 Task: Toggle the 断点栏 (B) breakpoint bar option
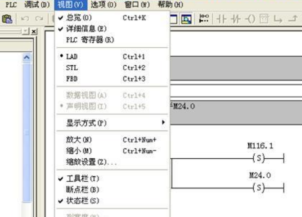(112, 190)
